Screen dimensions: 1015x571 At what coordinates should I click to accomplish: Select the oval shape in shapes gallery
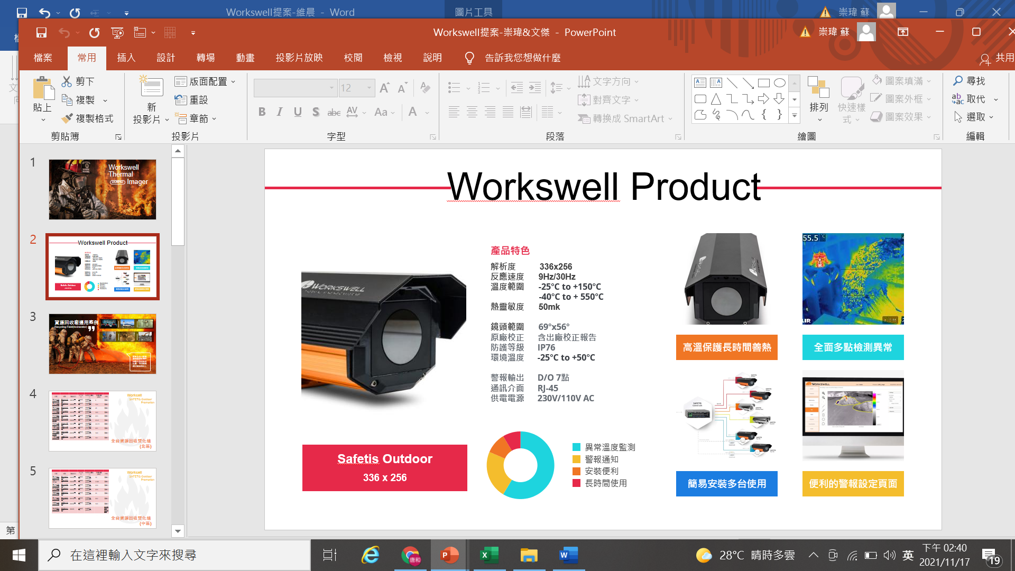click(779, 83)
